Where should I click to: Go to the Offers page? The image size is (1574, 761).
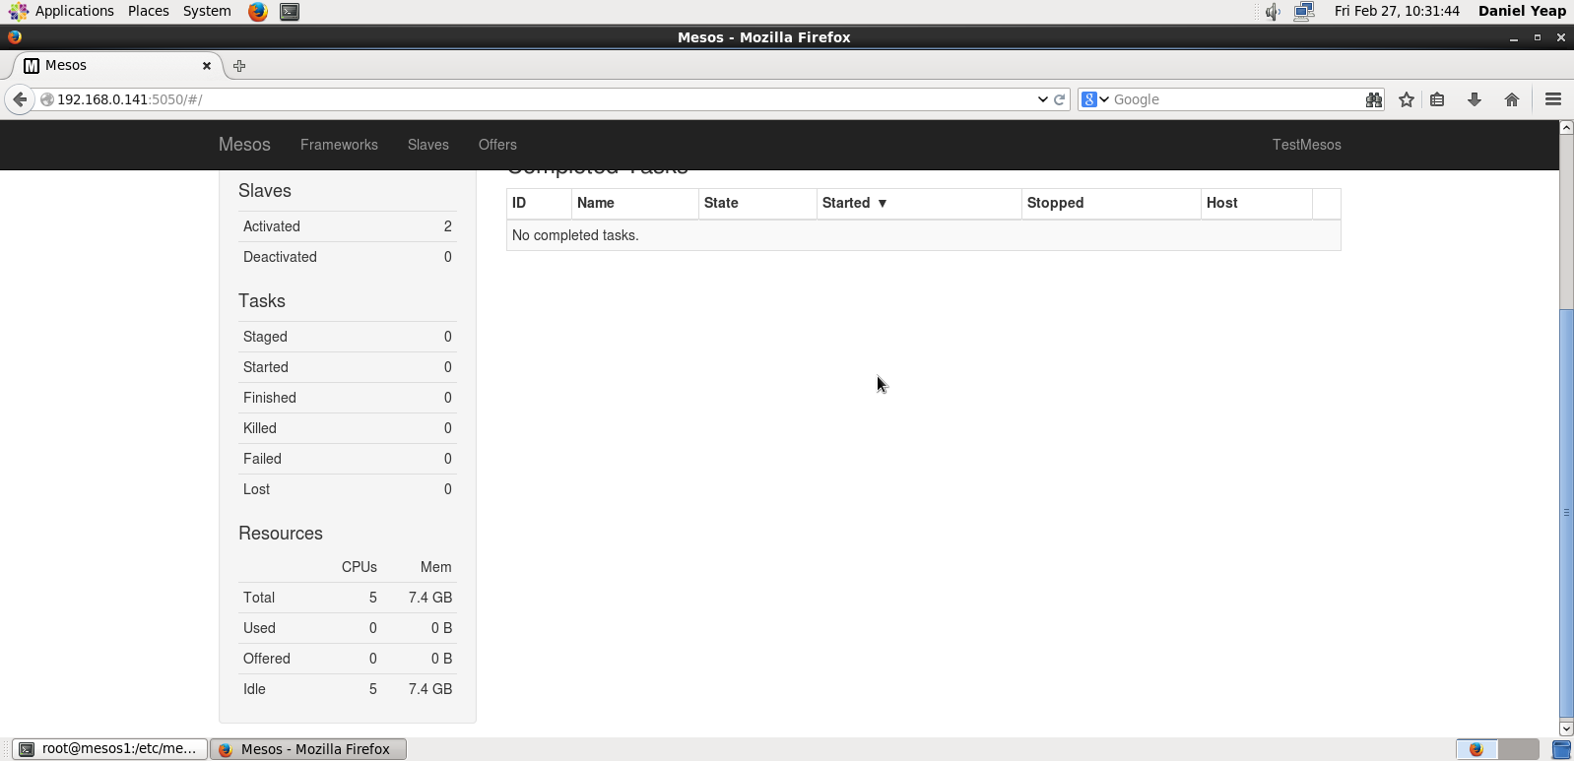[497, 145]
